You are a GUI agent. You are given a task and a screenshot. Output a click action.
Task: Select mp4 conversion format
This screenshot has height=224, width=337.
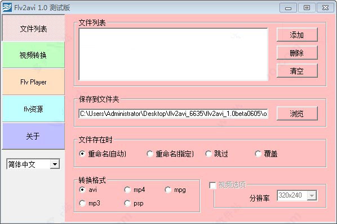135,190
